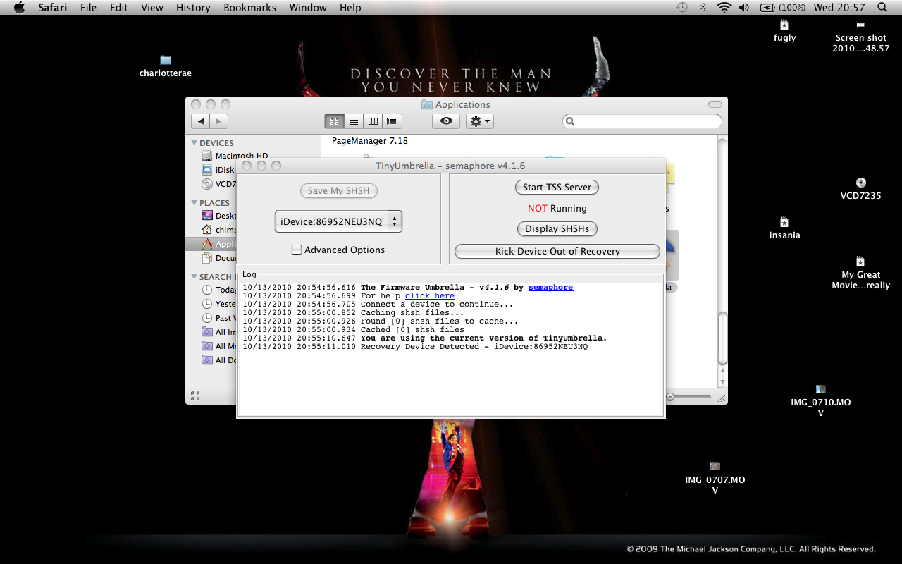Select My Great Movie file on desktop
This screenshot has width=902, height=564.
click(x=860, y=273)
